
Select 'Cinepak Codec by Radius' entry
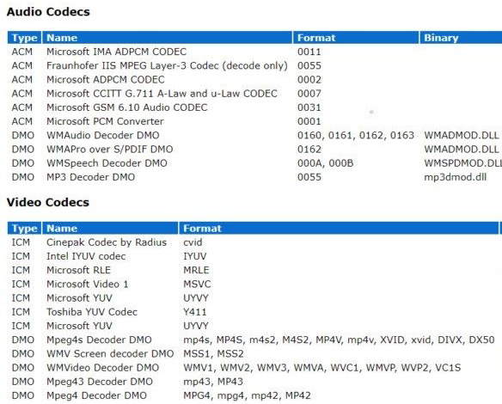click(107, 242)
